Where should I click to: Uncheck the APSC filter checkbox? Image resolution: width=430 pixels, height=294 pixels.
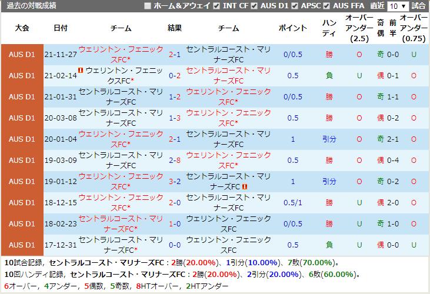pyautogui.click(x=295, y=6)
